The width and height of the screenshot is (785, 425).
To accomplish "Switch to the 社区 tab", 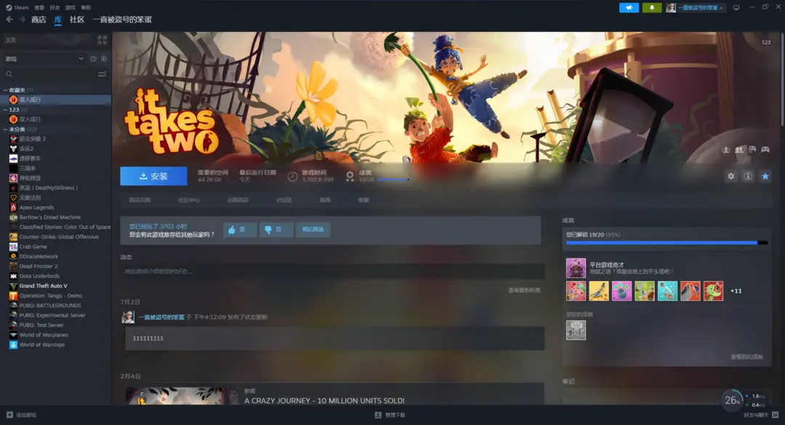I will 76,20.
